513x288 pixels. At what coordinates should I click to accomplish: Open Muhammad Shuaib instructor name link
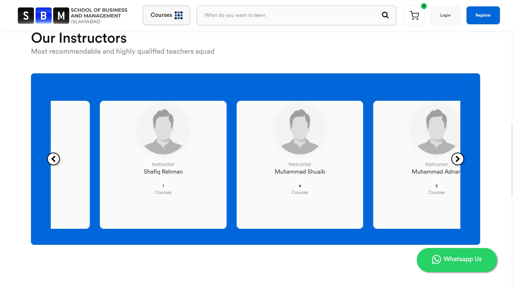pyautogui.click(x=300, y=172)
